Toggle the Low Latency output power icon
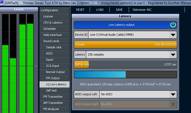Image resolution: width=191 pixels, height=113 pixels. (x=173, y=25)
